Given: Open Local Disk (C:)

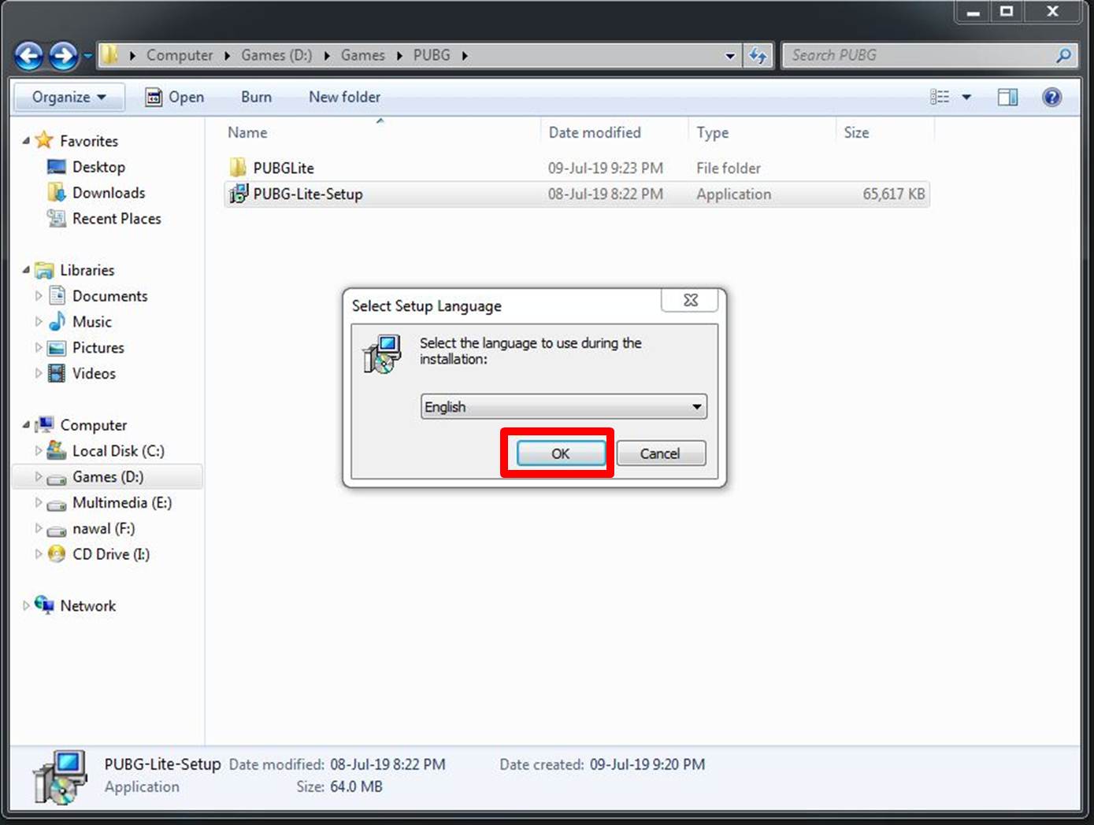Looking at the screenshot, I should [118, 451].
